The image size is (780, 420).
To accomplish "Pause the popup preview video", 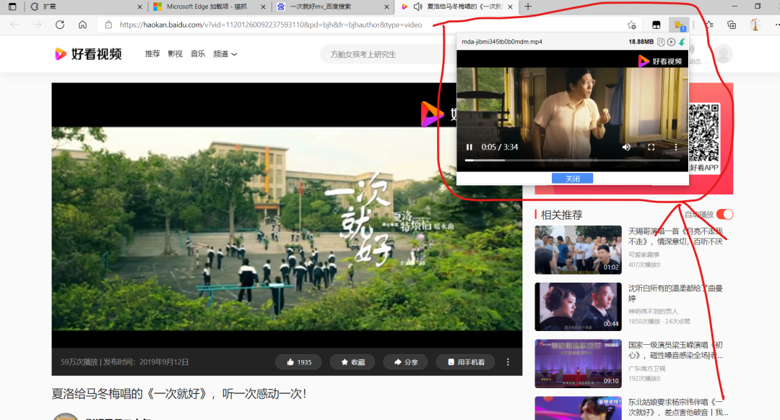I will coord(469,147).
